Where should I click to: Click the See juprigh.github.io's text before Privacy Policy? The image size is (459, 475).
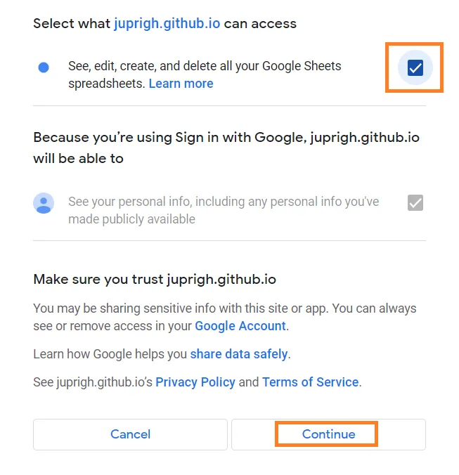93,382
